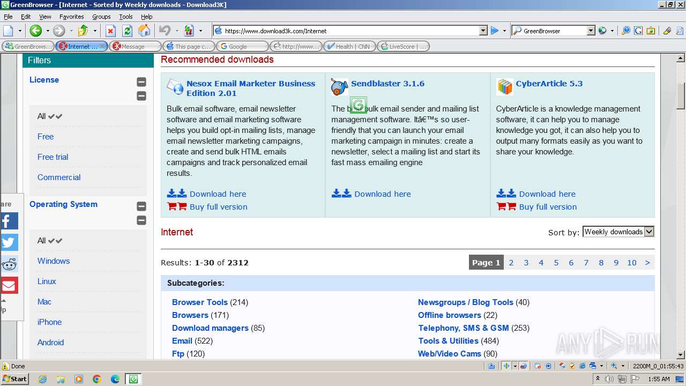Click the magnifier find icon in search toolbar
Screen dimensions: 686x386
(x=625, y=31)
